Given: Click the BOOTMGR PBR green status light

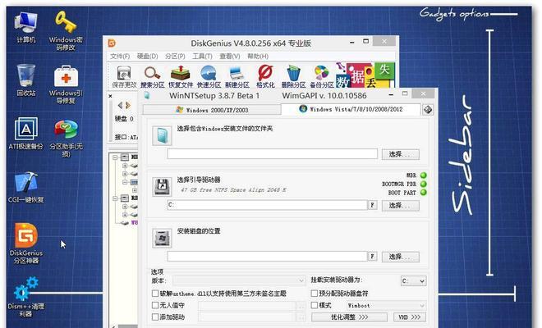Looking at the screenshot, I should pyautogui.click(x=424, y=184).
